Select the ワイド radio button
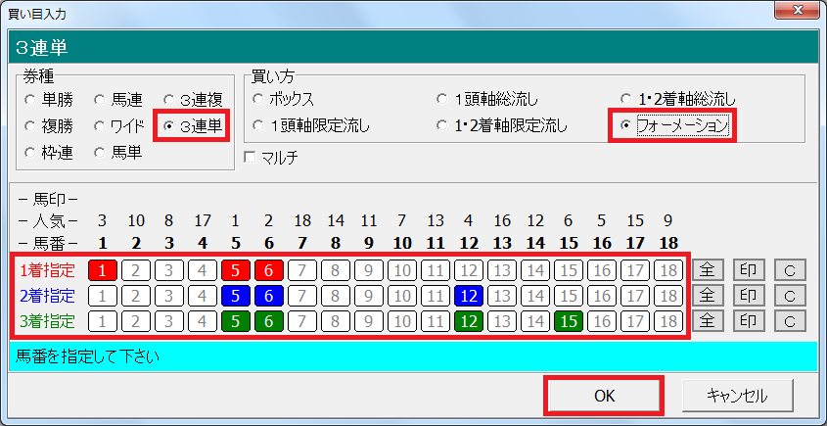The image size is (827, 426). [x=99, y=126]
